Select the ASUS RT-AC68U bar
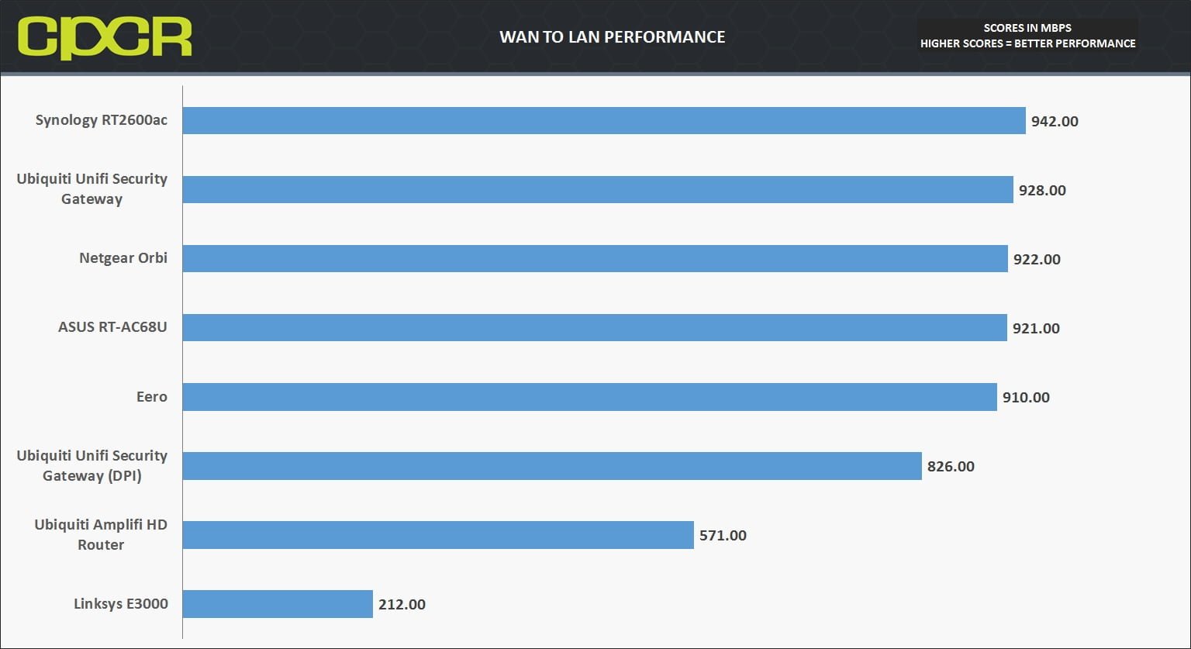Image resolution: width=1191 pixels, height=649 pixels. (595, 327)
